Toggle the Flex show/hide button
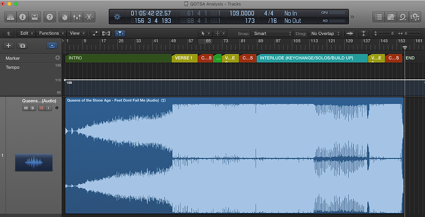425x217 pixels. (x=106, y=34)
